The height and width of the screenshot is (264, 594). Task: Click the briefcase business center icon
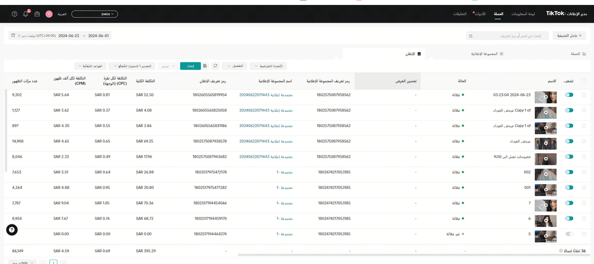(37, 14)
